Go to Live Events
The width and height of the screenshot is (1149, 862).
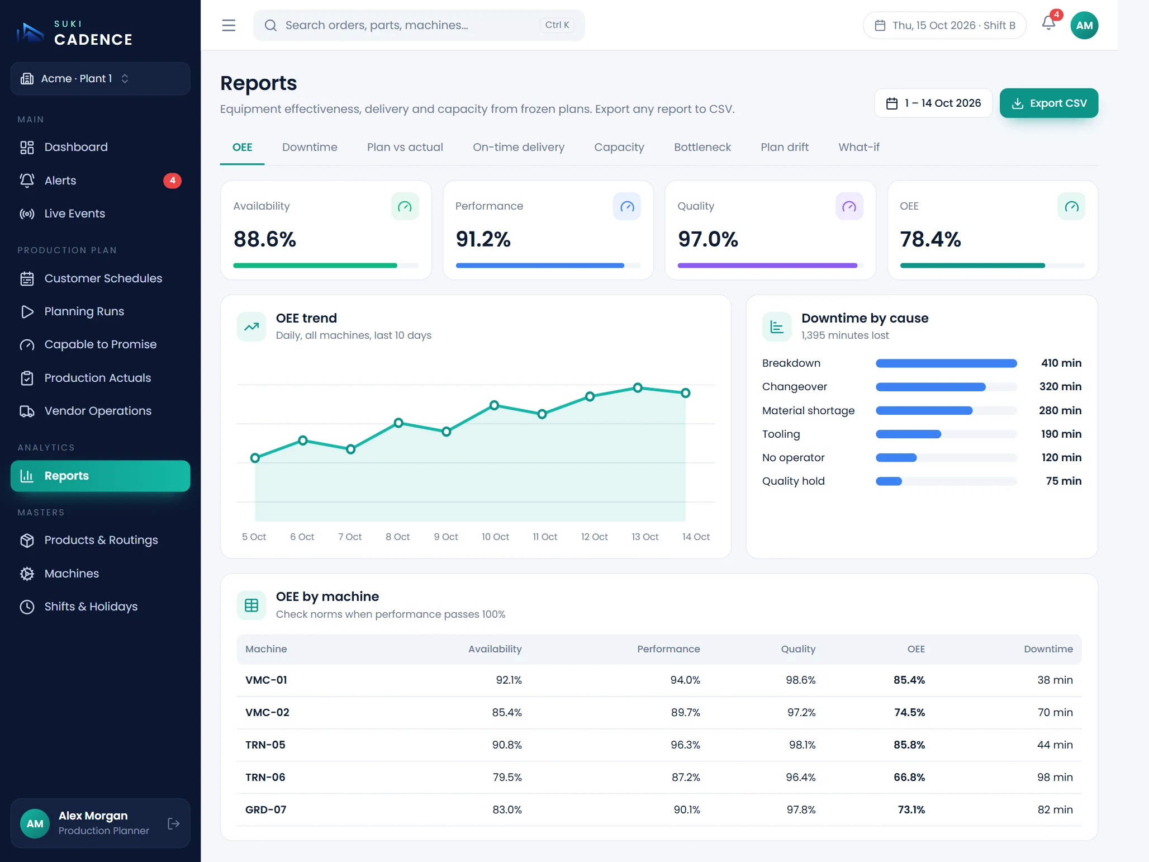pos(101,214)
